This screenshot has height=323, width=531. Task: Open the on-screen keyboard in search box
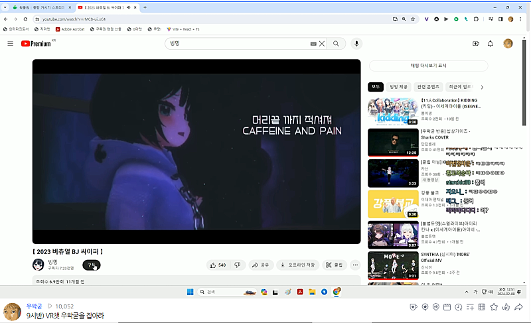click(x=313, y=44)
